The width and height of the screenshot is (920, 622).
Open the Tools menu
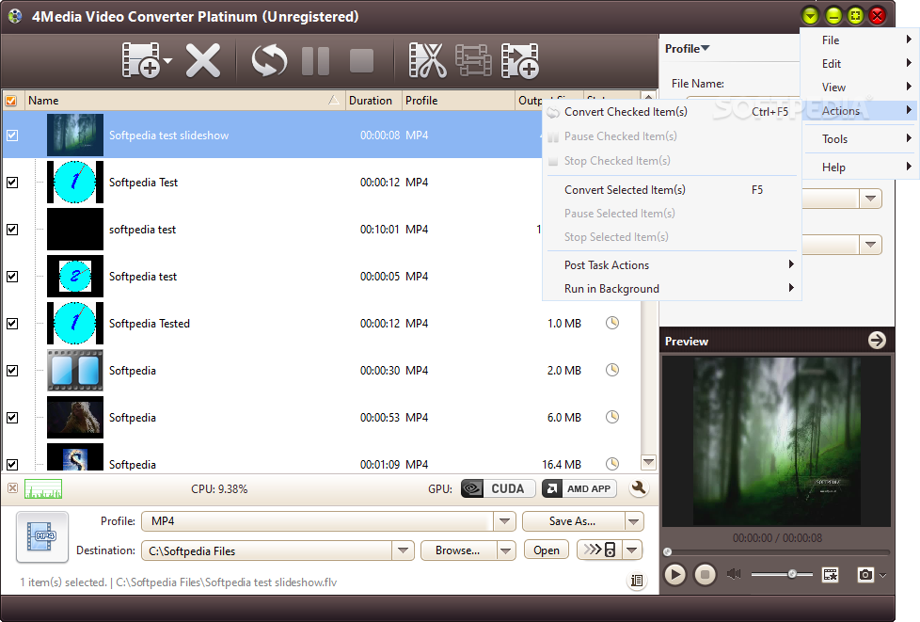tap(860, 138)
